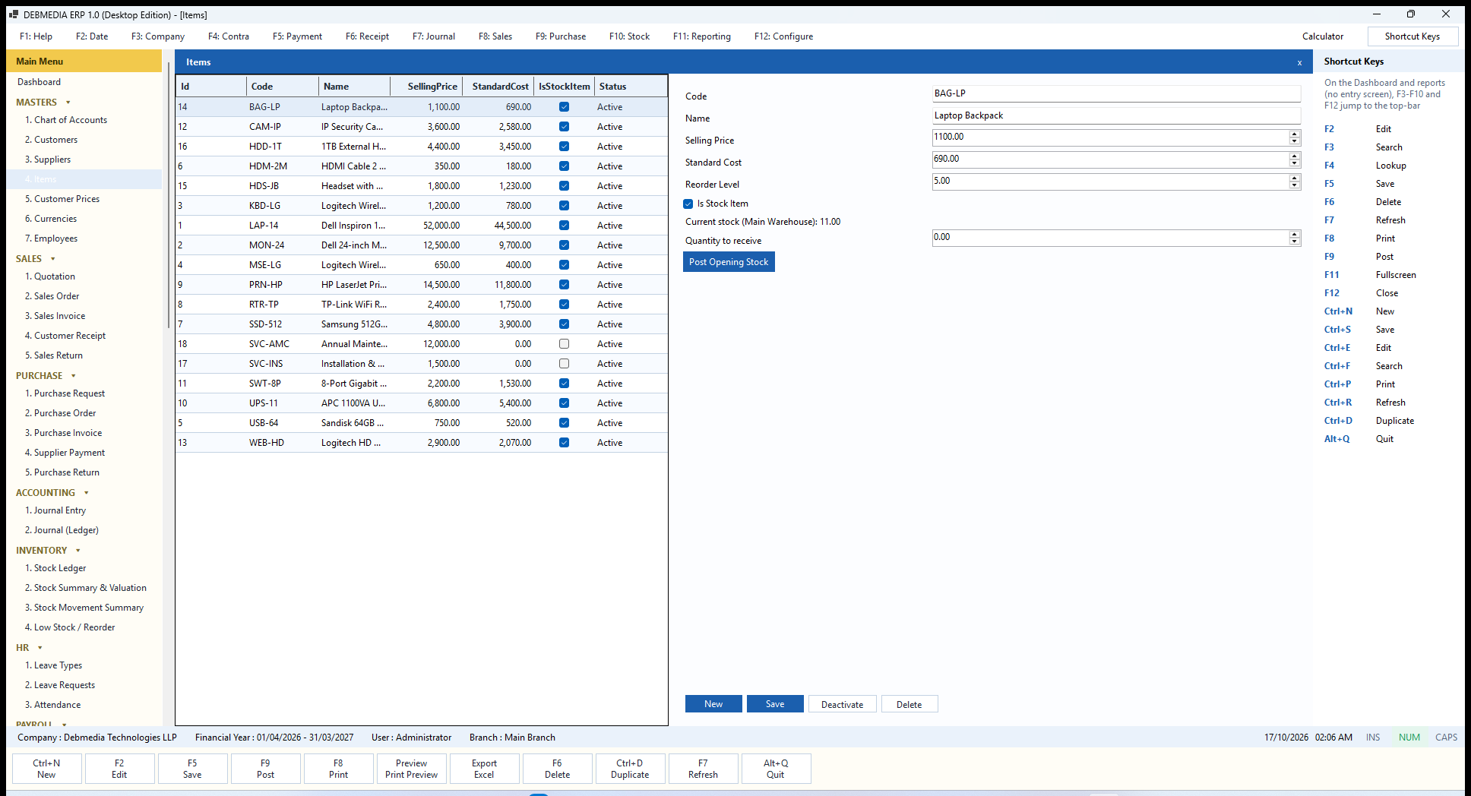The width and height of the screenshot is (1471, 796).
Task: Sort the table by SellingPrice column header
Action: (426, 87)
